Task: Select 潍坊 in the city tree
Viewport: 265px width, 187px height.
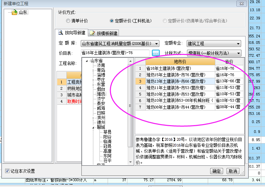Action: tap(101, 94)
